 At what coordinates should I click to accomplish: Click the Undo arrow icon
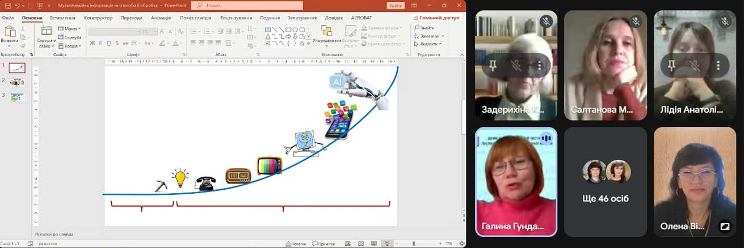(18, 6)
